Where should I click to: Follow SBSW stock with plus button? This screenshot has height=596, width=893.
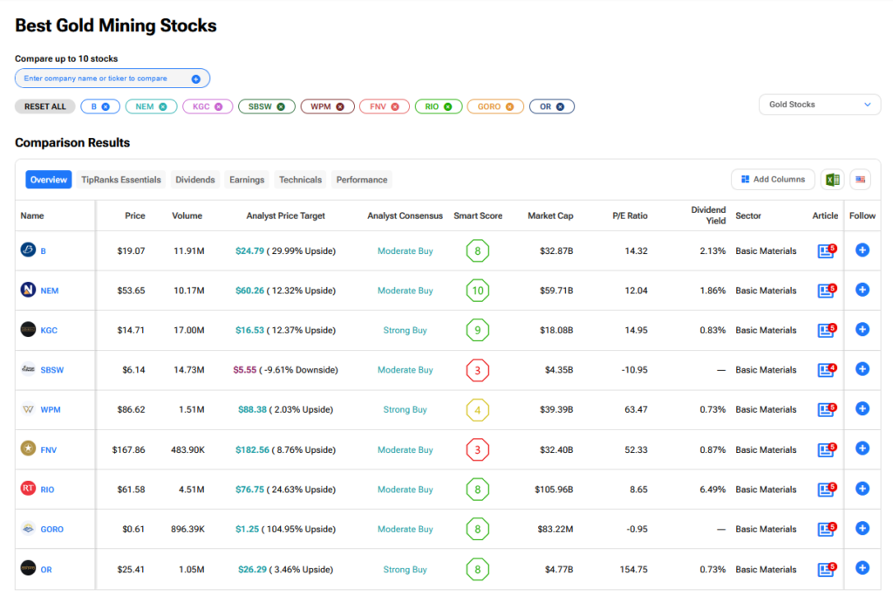(862, 369)
